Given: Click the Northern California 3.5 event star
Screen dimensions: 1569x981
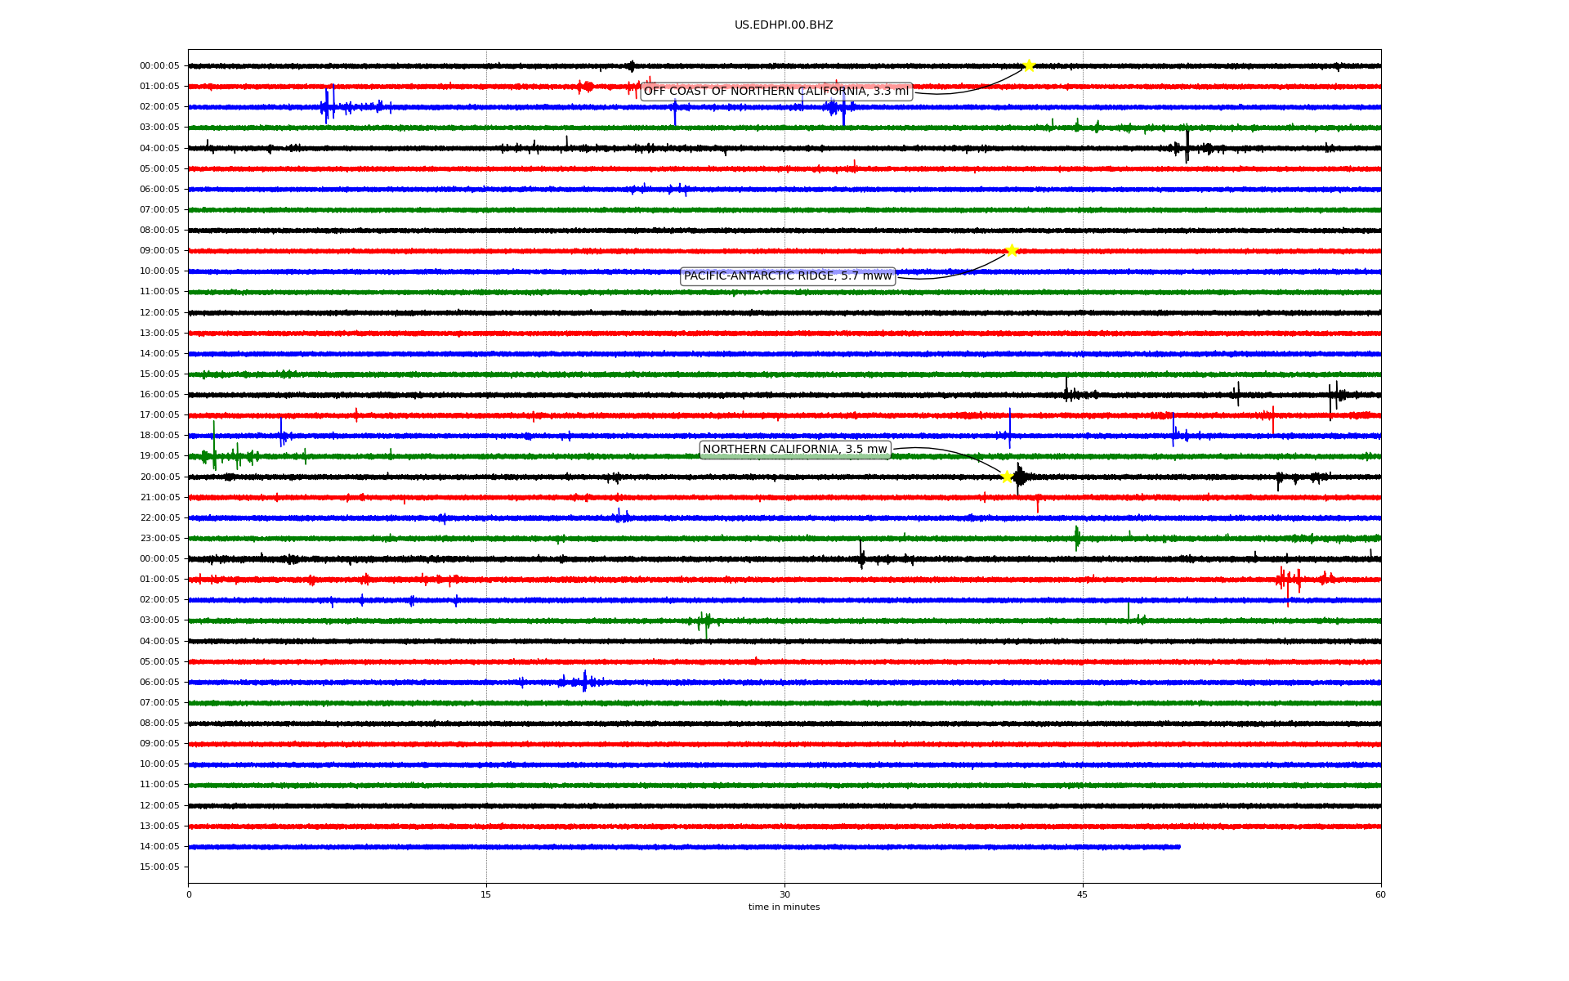Looking at the screenshot, I should coord(1007,477).
